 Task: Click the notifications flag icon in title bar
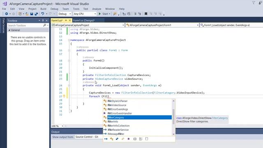pyautogui.click(x=254, y=3)
